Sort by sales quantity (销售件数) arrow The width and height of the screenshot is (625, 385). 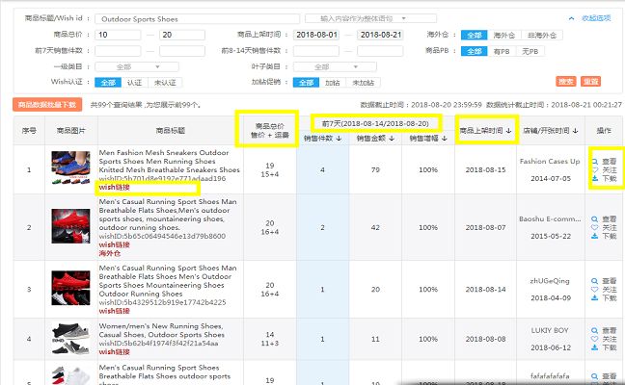[339, 139]
